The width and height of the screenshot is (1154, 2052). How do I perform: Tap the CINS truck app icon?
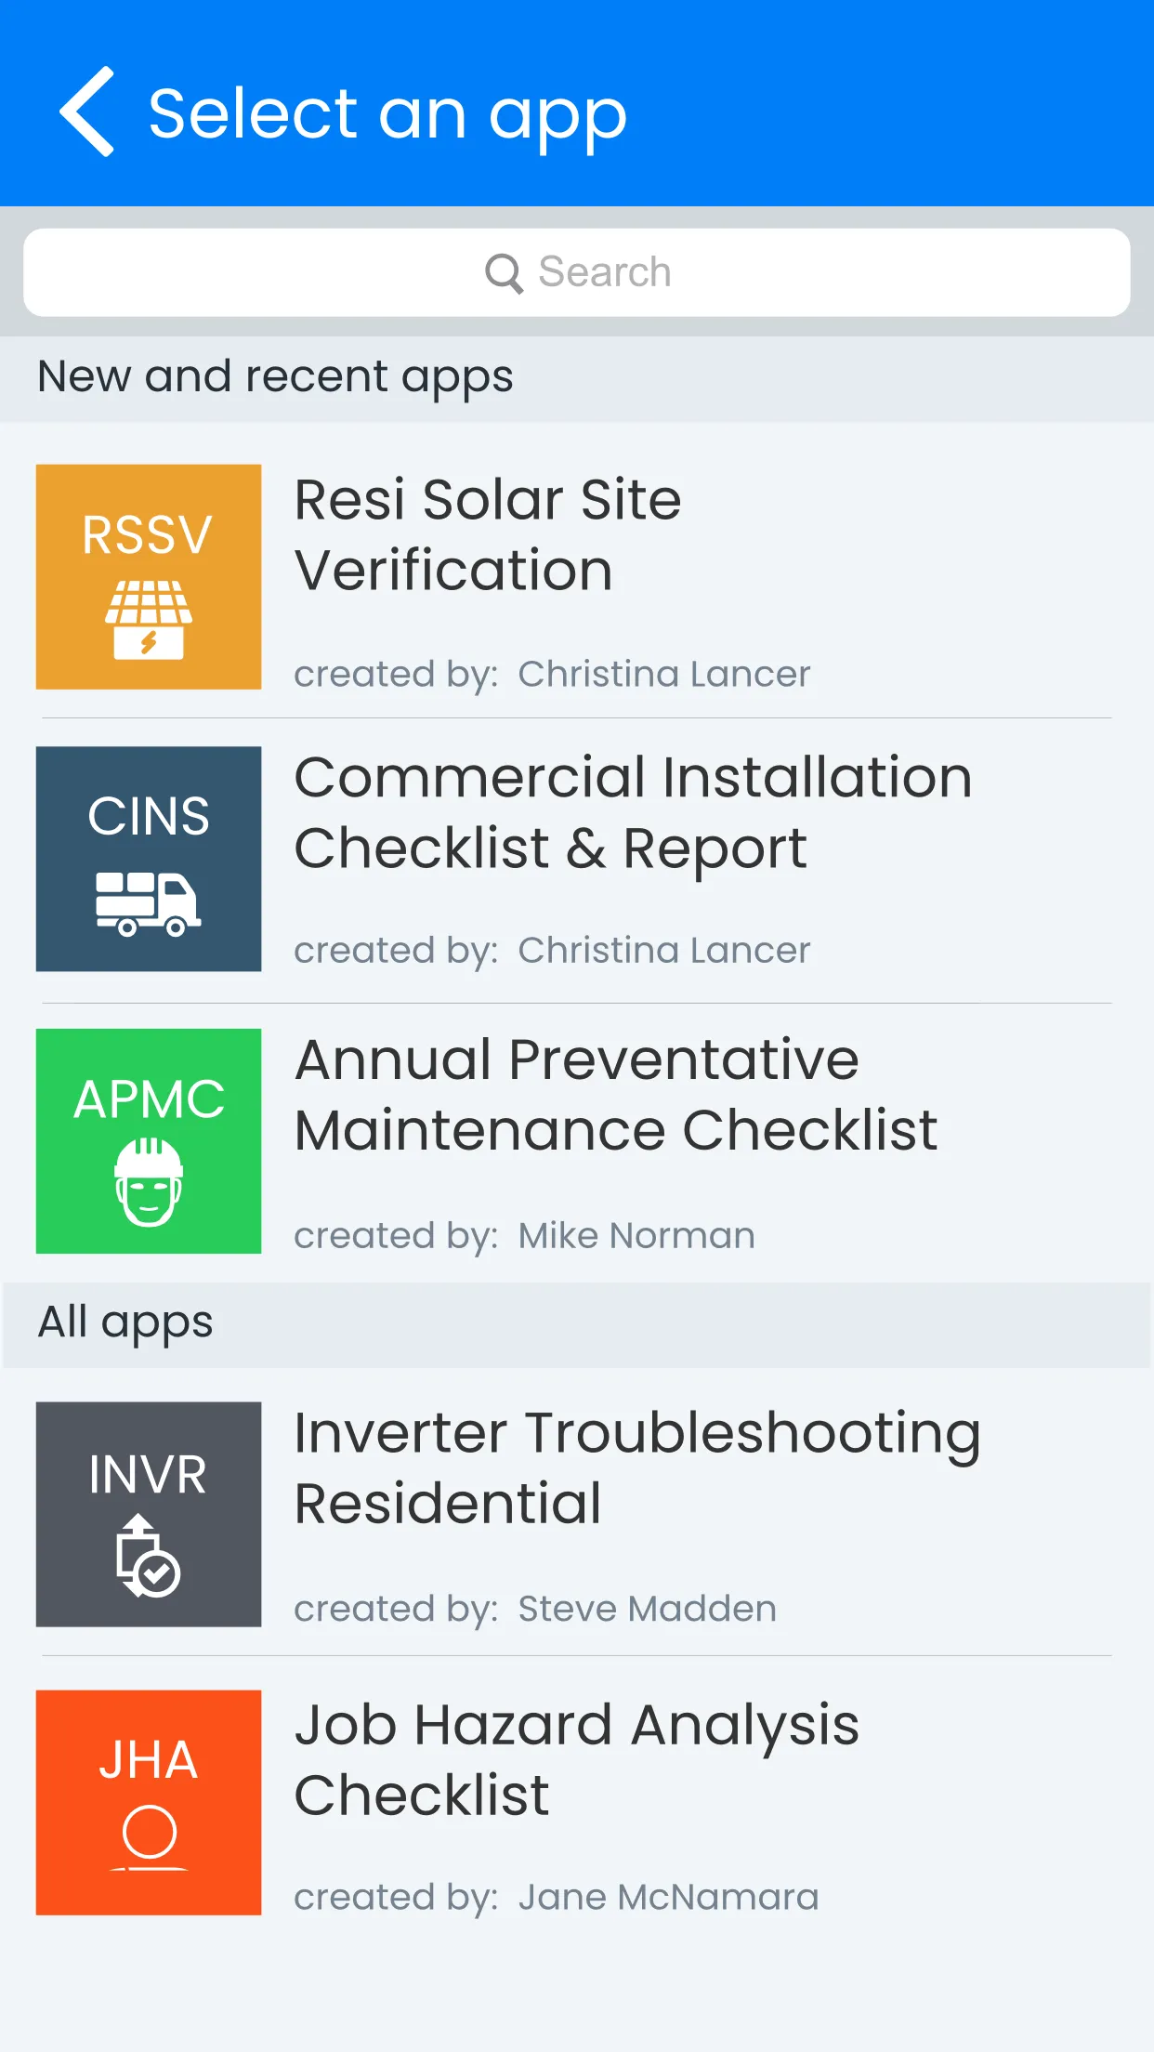(x=149, y=859)
